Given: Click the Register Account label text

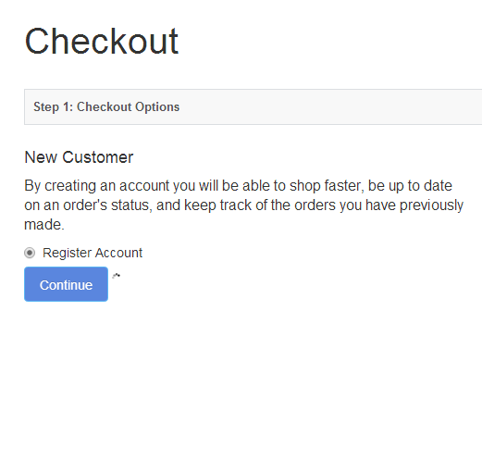Looking at the screenshot, I should pos(93,253).
